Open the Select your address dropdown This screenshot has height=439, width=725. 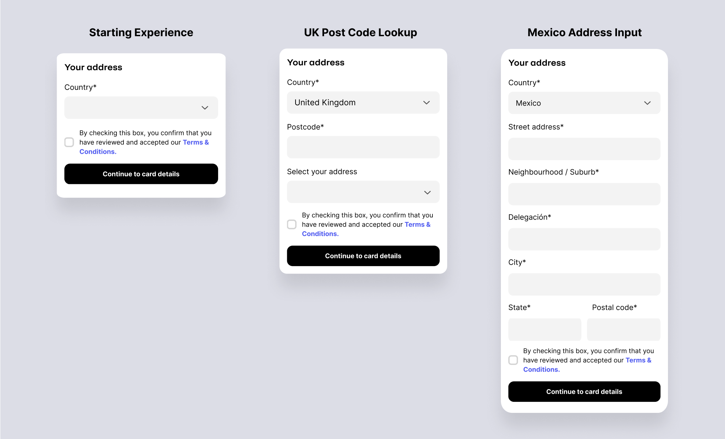pos(356,192)
